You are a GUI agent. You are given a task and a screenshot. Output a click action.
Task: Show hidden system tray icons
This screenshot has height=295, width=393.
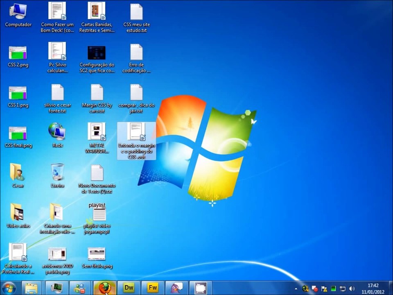pos(296,289)
